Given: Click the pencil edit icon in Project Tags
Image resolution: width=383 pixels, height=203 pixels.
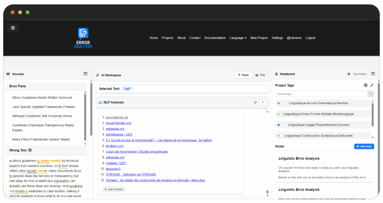Looking at the screenshot, I should [x=372, y=85].
